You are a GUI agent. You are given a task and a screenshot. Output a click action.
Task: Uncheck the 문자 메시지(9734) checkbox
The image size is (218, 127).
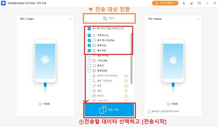pos(89,40)
